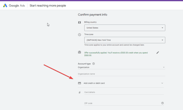Focus the Organization name field
This screenshot has height=110, width=183.
[121, 74]
